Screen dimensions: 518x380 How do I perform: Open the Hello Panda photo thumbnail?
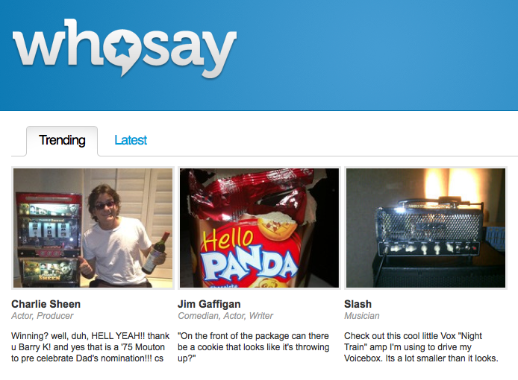259,228
